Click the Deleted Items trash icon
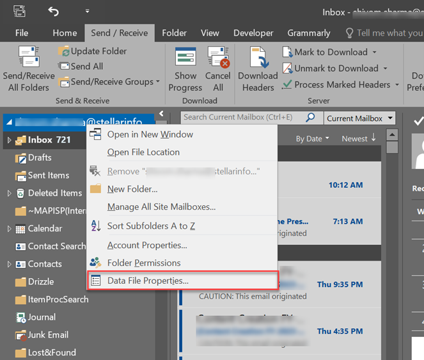 pyautogui.click(x=20, y=193)
